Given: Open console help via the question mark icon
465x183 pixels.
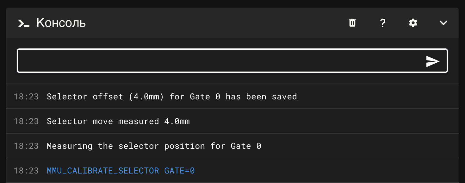Looking at the screenshot, I should [383, 23].
